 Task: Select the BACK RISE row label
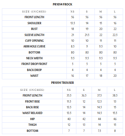point(32,107)
